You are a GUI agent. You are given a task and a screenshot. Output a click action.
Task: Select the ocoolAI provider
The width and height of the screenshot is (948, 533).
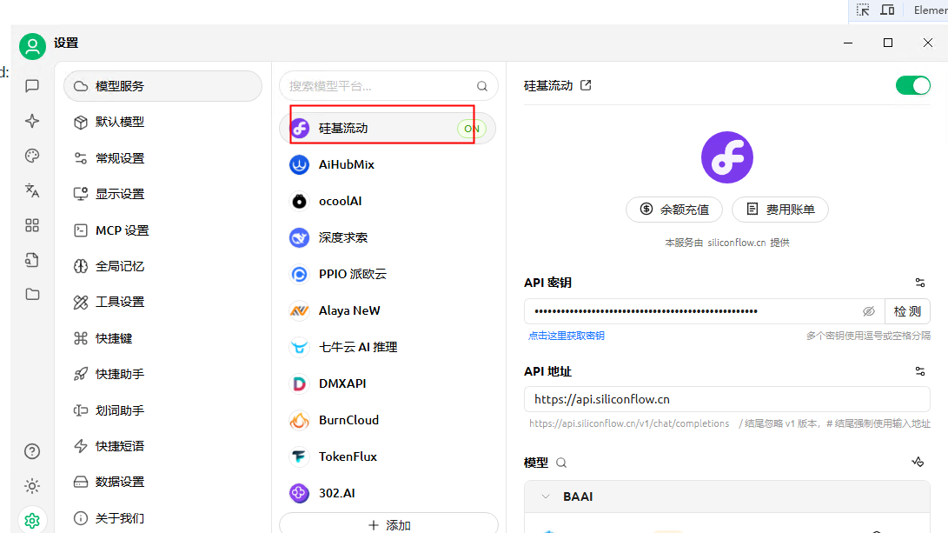pos(388,201)
